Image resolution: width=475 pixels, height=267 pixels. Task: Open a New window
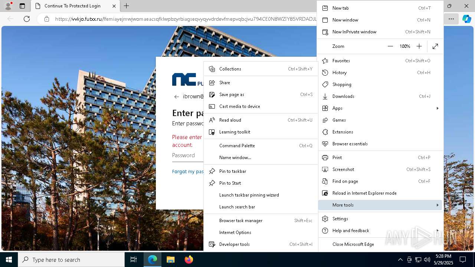pos(381,20)
